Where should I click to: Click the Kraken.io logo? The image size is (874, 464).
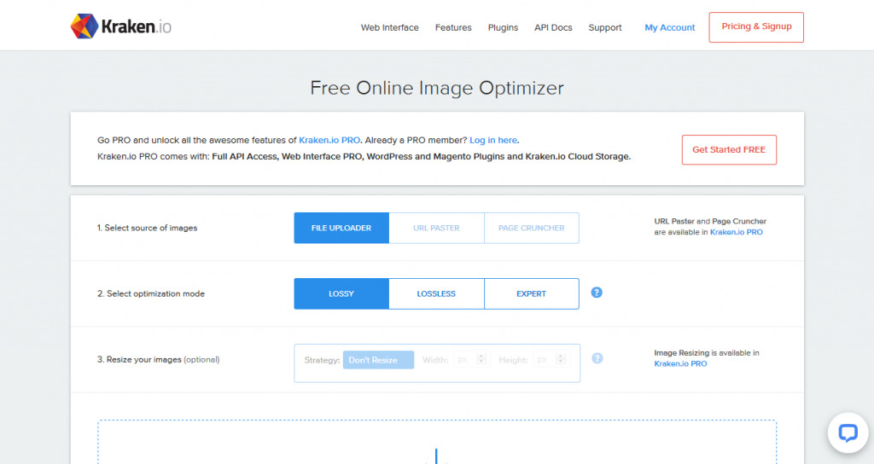pos(121,26)
